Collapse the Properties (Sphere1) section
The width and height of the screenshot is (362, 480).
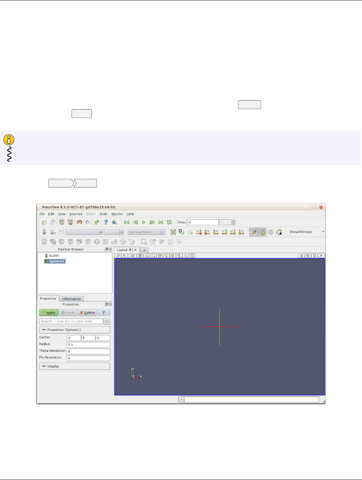(74, 330)
